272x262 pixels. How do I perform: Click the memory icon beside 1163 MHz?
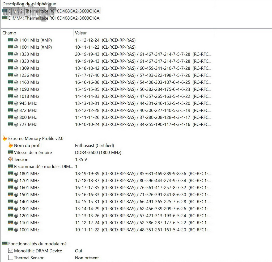(10, 82)
